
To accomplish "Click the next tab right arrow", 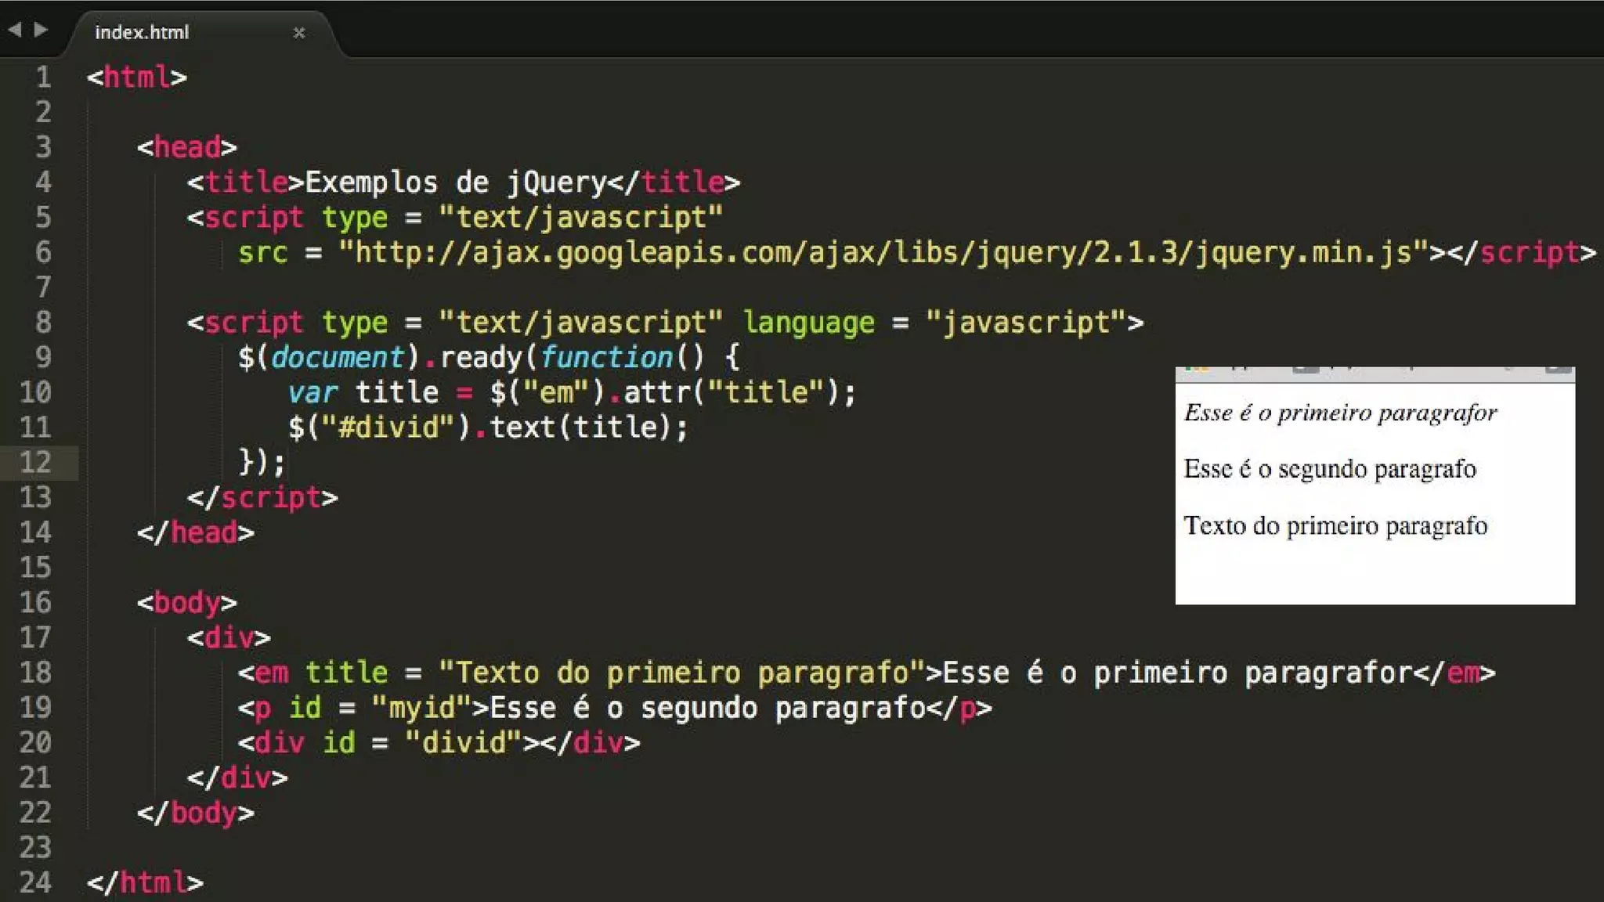I will click(41, 30).
